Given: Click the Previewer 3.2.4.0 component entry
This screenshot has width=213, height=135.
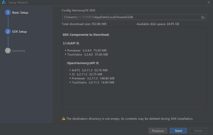Looking at the screenshot, I should [87, 50].
